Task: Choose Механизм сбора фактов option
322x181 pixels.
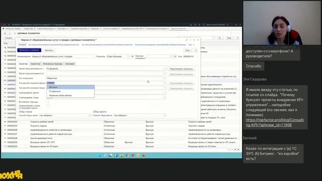Action: coord(70,96)
